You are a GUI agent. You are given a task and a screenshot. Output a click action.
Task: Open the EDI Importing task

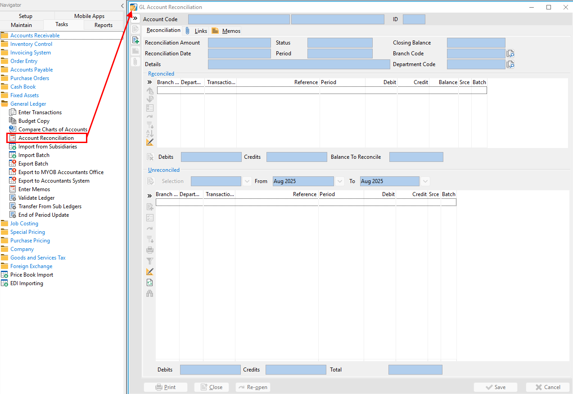23,283
